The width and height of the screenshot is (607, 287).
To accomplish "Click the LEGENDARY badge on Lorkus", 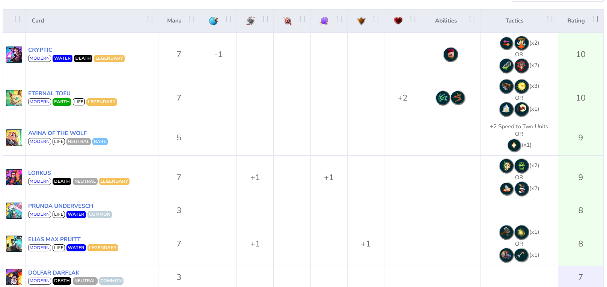I will (114, 182).
